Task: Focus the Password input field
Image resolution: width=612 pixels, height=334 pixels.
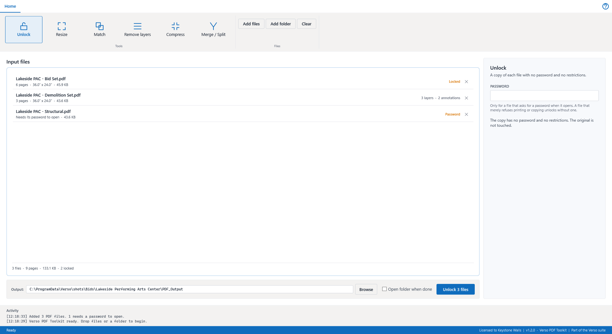Action: click(544, 96)
